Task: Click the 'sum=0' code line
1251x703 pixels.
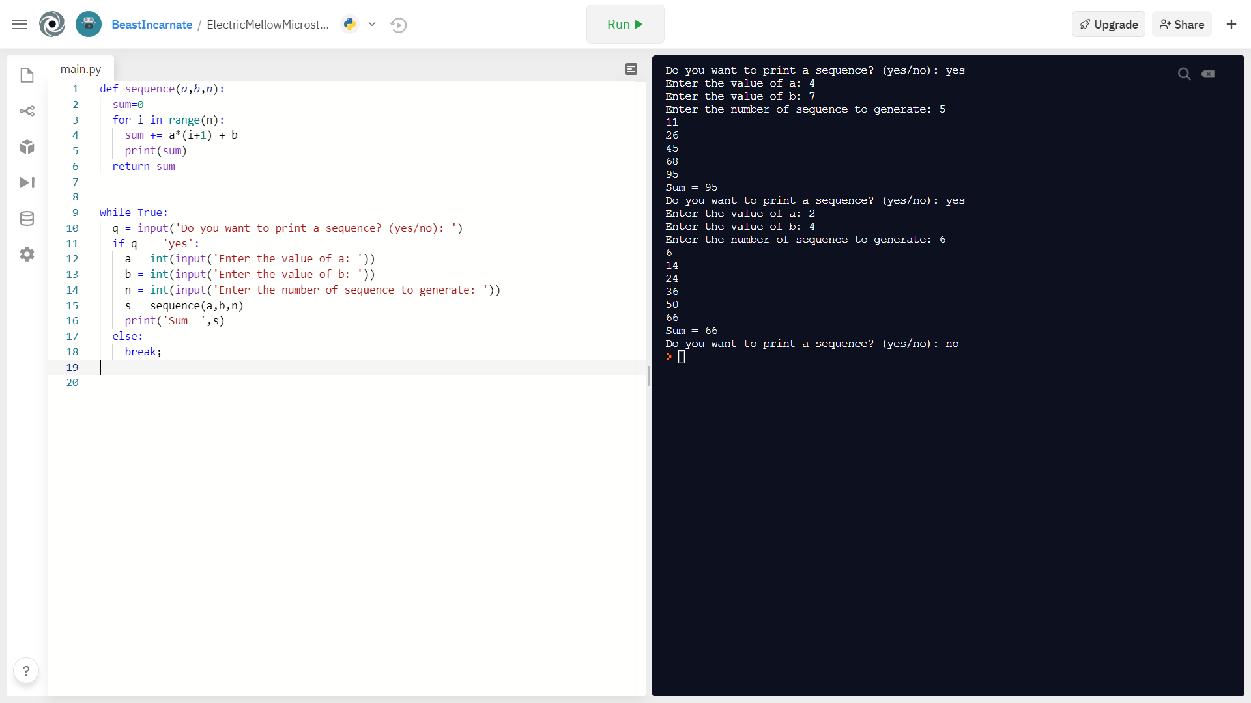Action: (128, 105)
